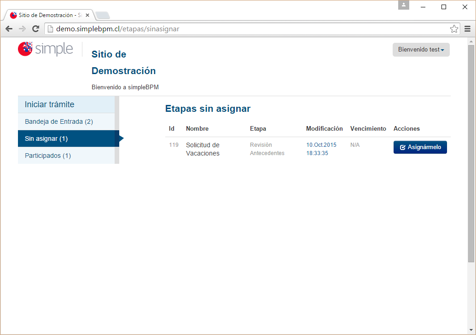The height and width of the screenshot is (335, 476).
Task: Click the Chrome user profile icon
Action: click(x=403, y=5)
